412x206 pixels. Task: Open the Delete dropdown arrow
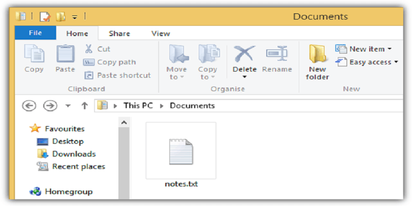pos(244,77)
